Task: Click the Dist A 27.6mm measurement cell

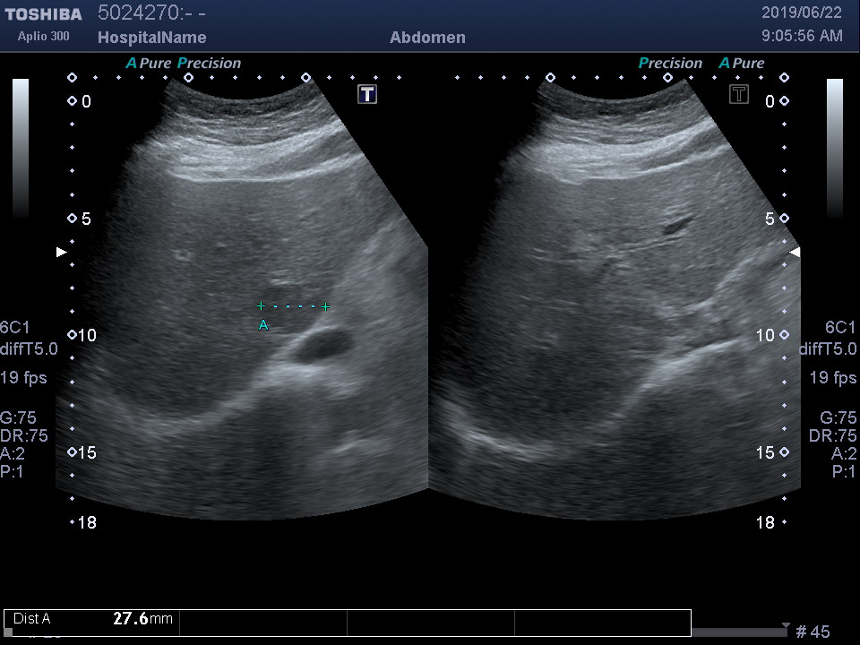Action: tap(93, 618)
